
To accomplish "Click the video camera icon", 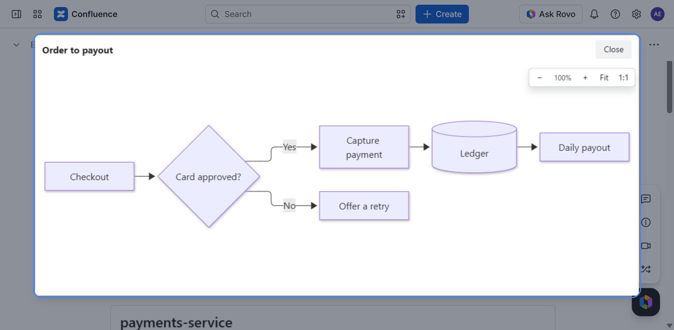I will (x=646, y=246).
